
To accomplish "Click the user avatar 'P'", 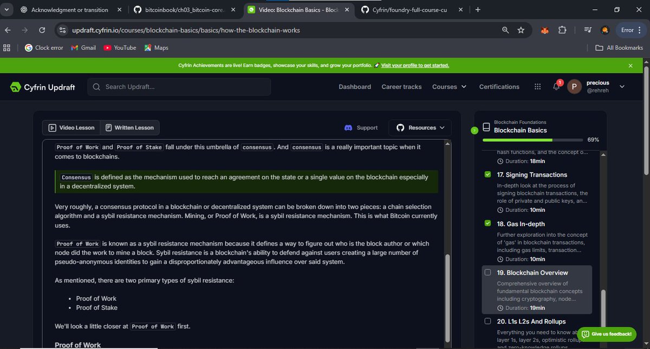I will [x=574, y=87].
